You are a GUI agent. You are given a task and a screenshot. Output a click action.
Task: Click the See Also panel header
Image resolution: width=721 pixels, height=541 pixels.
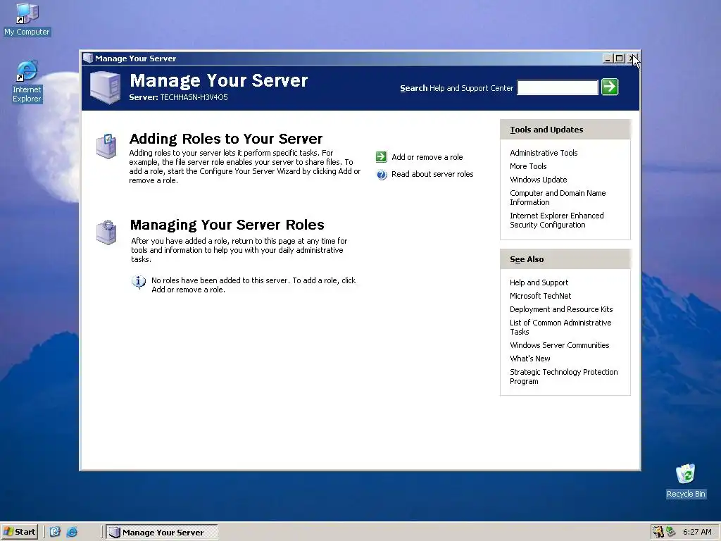click(565, 259)
